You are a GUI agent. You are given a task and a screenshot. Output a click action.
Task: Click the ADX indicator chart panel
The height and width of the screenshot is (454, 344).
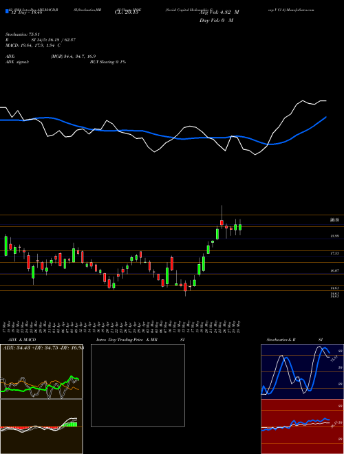click(x=41, y=371)
